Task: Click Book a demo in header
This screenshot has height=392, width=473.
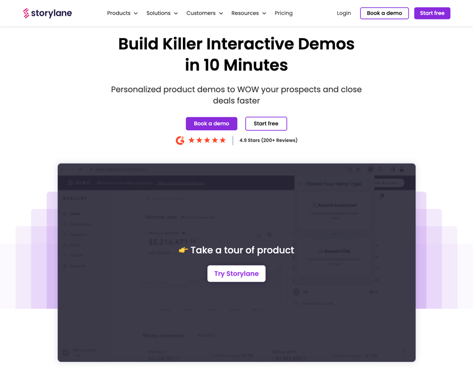Action: (384, 13)
